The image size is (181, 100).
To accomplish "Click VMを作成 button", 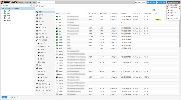I will click(151, 2).
